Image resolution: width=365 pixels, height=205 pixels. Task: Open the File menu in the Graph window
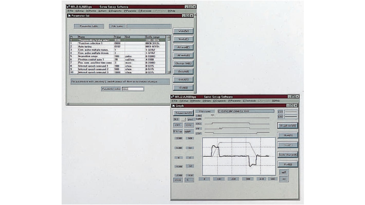[175, 101]
